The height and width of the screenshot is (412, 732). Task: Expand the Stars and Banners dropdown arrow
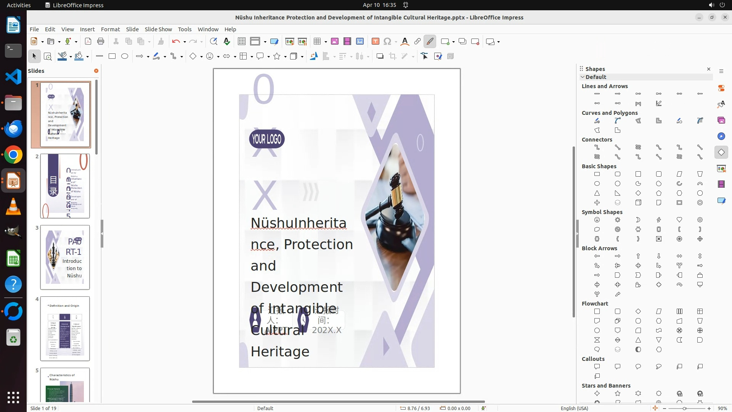click(286, 57)
